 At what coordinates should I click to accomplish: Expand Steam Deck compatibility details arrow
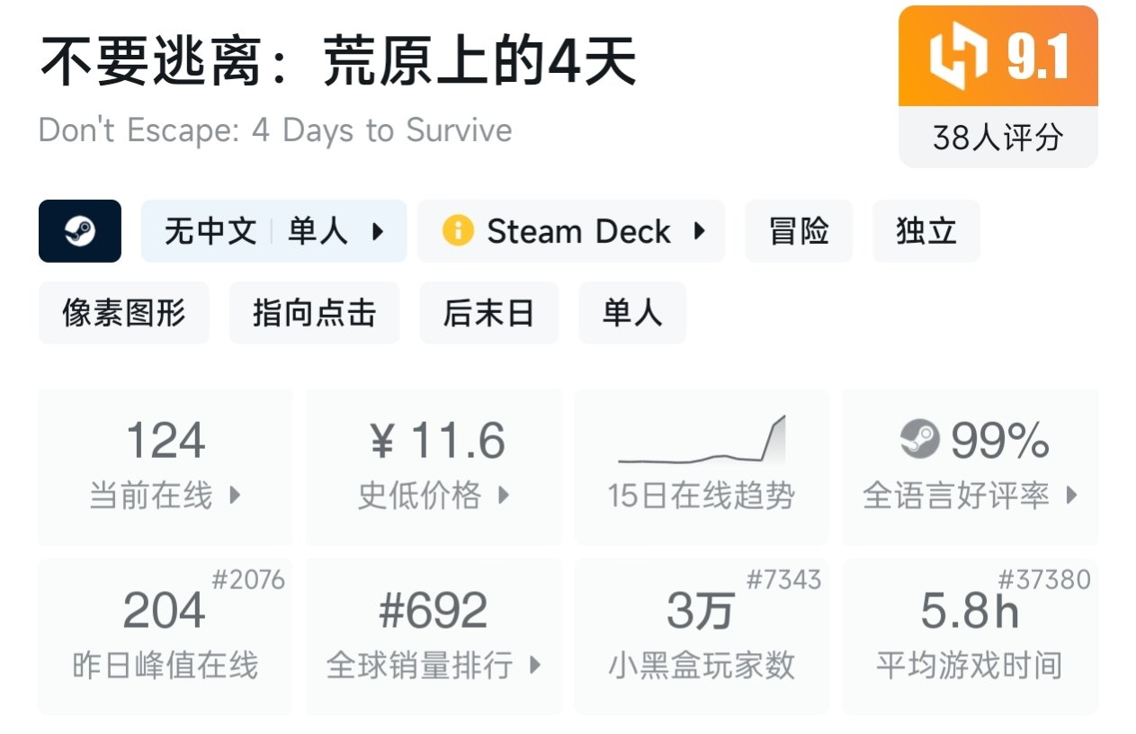tap(699, 232)
